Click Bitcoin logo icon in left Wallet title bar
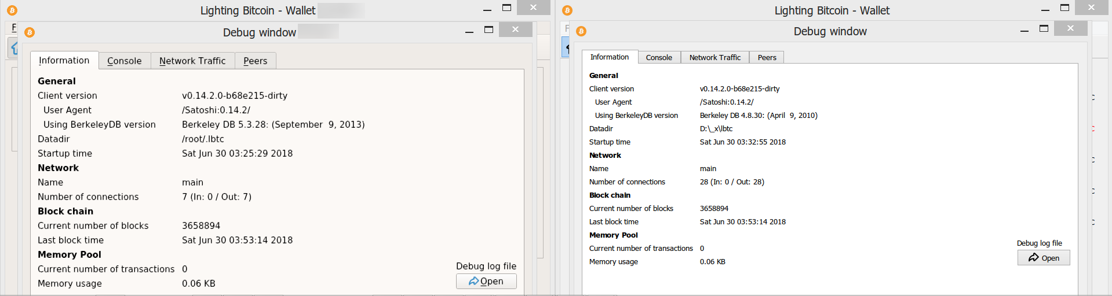The height and width of the screenshot is (296, 1112). click(12, 10)
